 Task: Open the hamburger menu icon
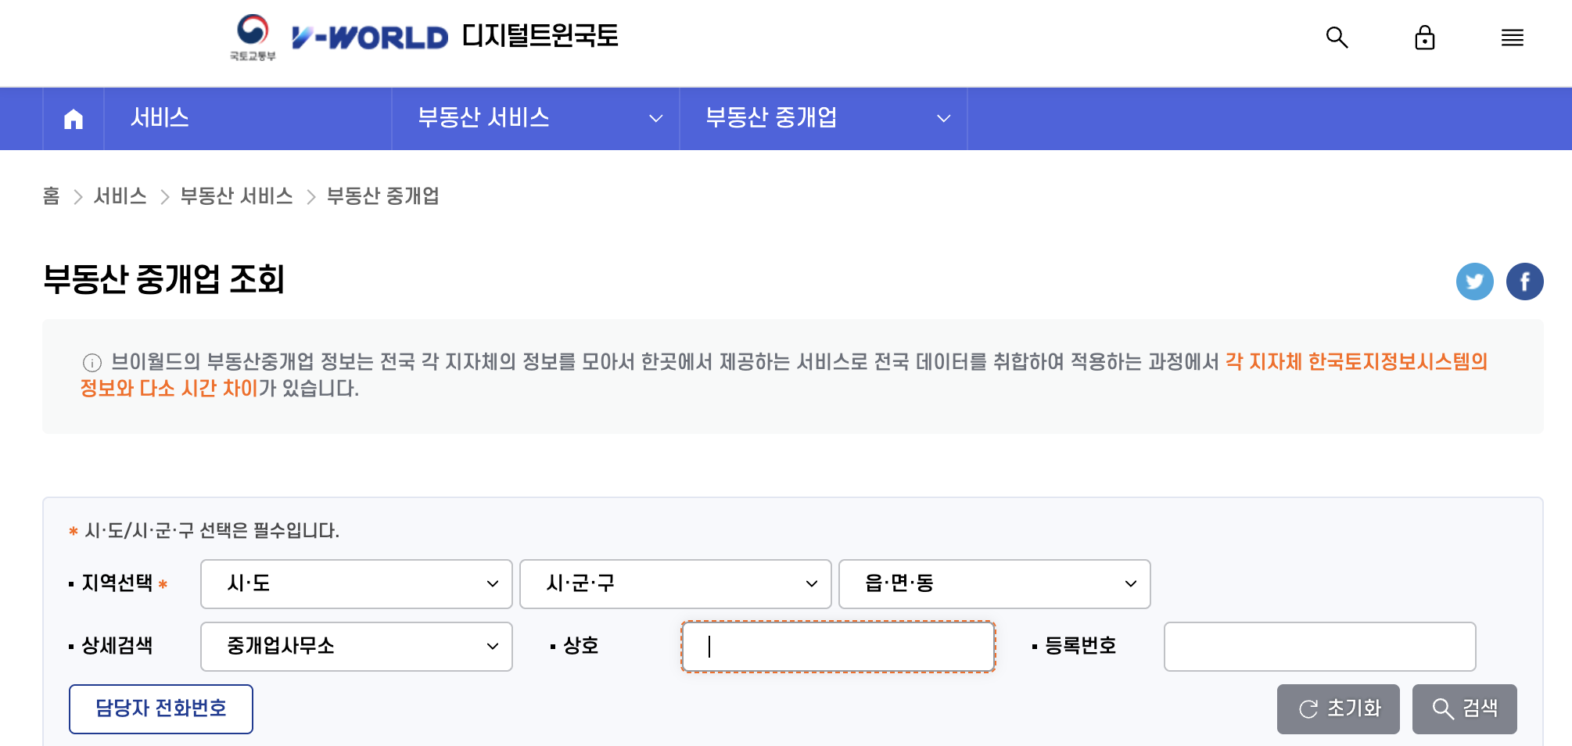pos(1512,38)
